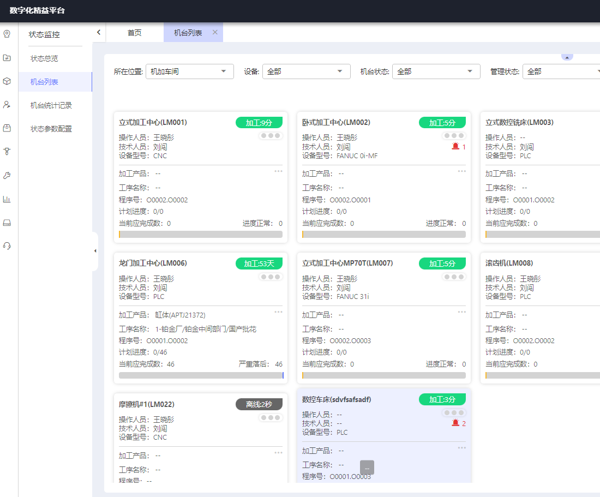Close the 机台列表 tab
600x497 pixels.
pyautogui.click(x=215, y=33)
